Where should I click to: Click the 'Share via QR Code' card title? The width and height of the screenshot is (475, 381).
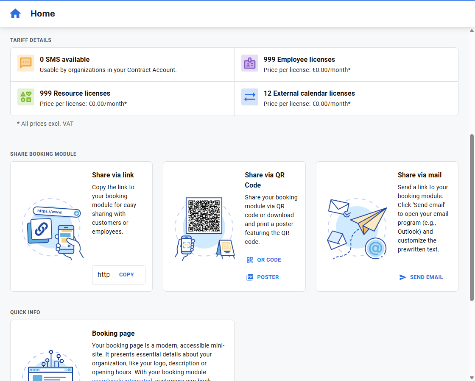pyautogui.click(x=265, y=180)
